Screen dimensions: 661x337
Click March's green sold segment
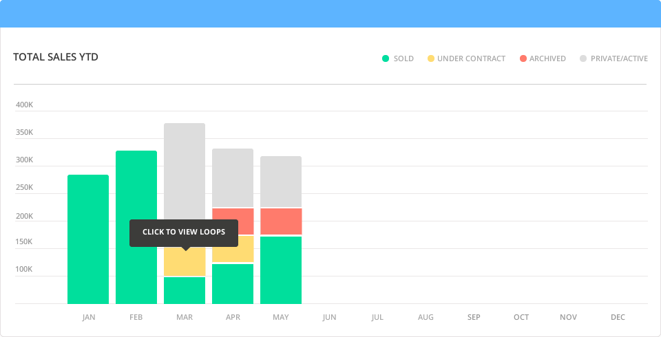[x=185, y=290]
